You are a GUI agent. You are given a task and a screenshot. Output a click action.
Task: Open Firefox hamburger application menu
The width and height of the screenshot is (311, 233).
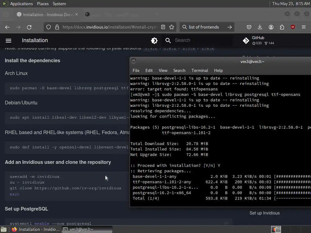click(x=304, y=27)
